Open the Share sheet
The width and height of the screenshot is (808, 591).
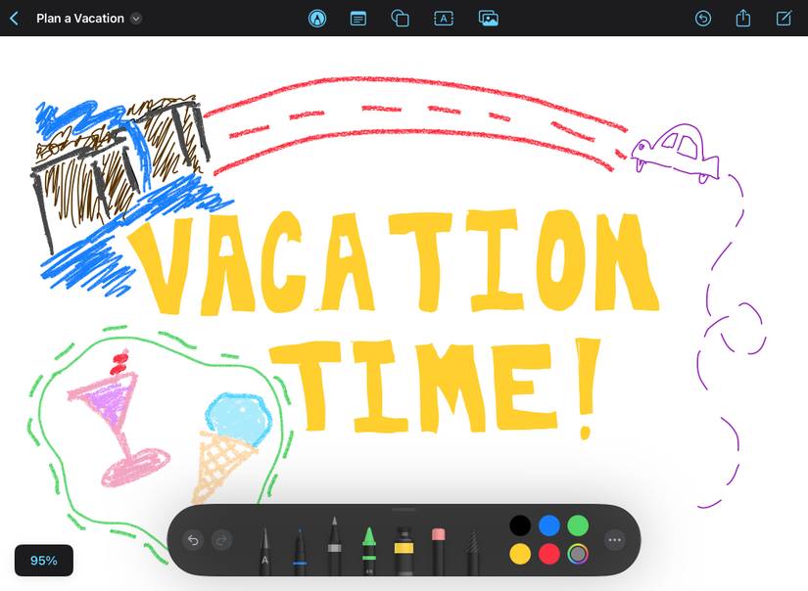click(x=742, y=18)
